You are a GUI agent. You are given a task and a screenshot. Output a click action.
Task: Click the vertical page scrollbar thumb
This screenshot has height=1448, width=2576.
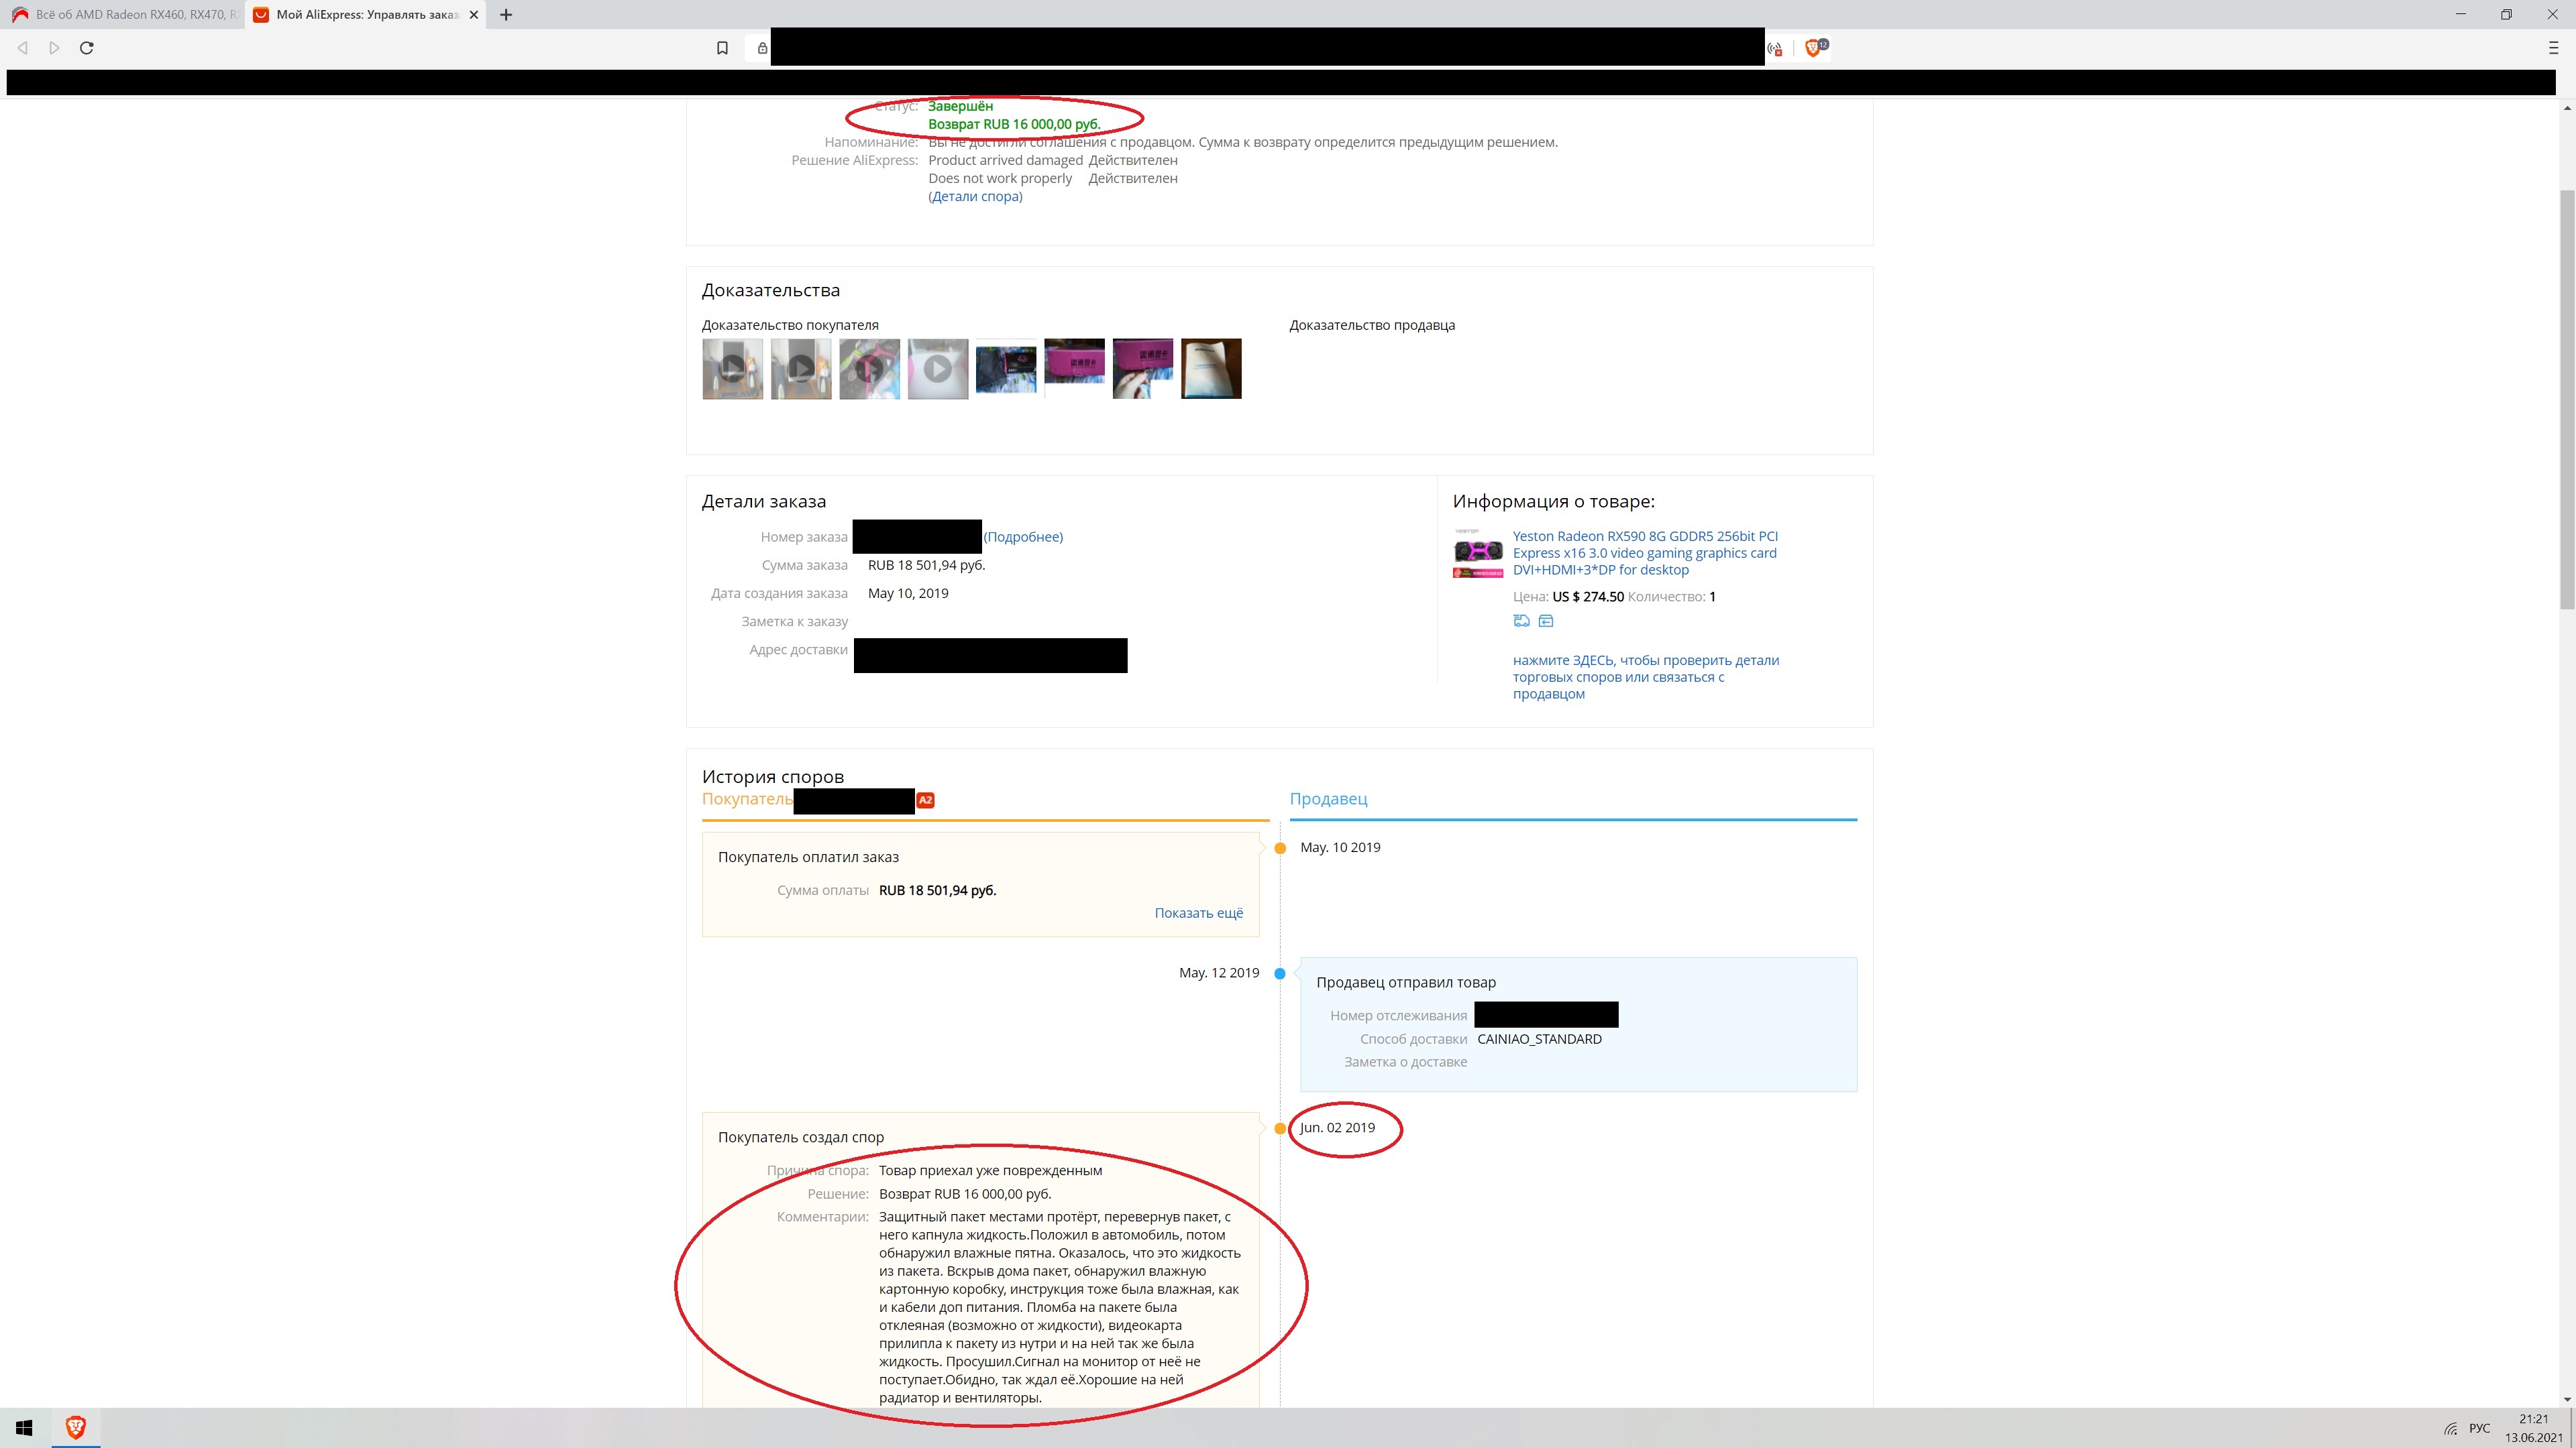2566,400
